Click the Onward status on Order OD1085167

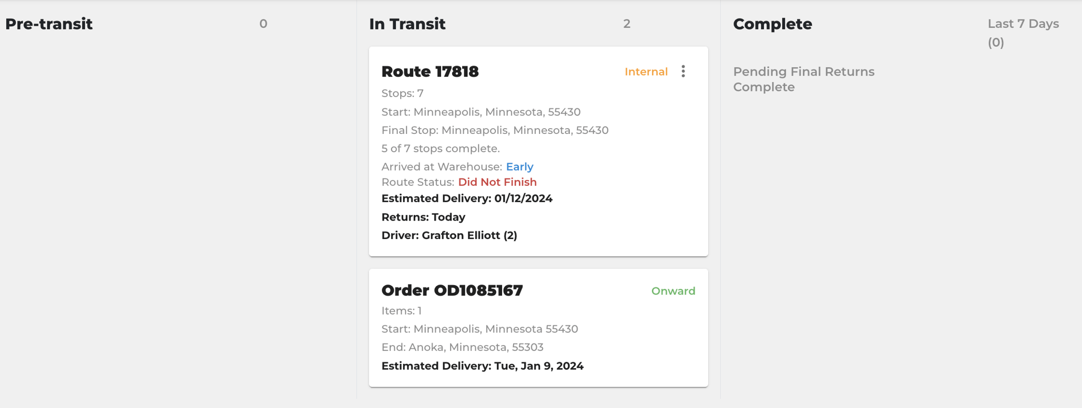672,290
